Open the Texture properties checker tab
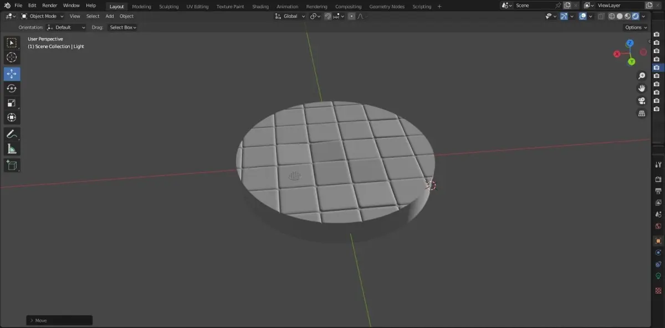The width and height of the screenshot is (665, 328). (658, 290)
